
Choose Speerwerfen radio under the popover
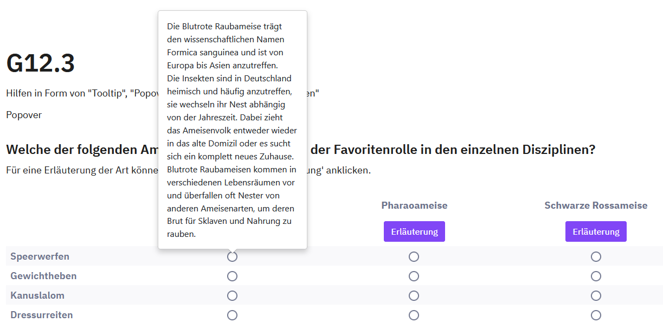pos(232,257)
